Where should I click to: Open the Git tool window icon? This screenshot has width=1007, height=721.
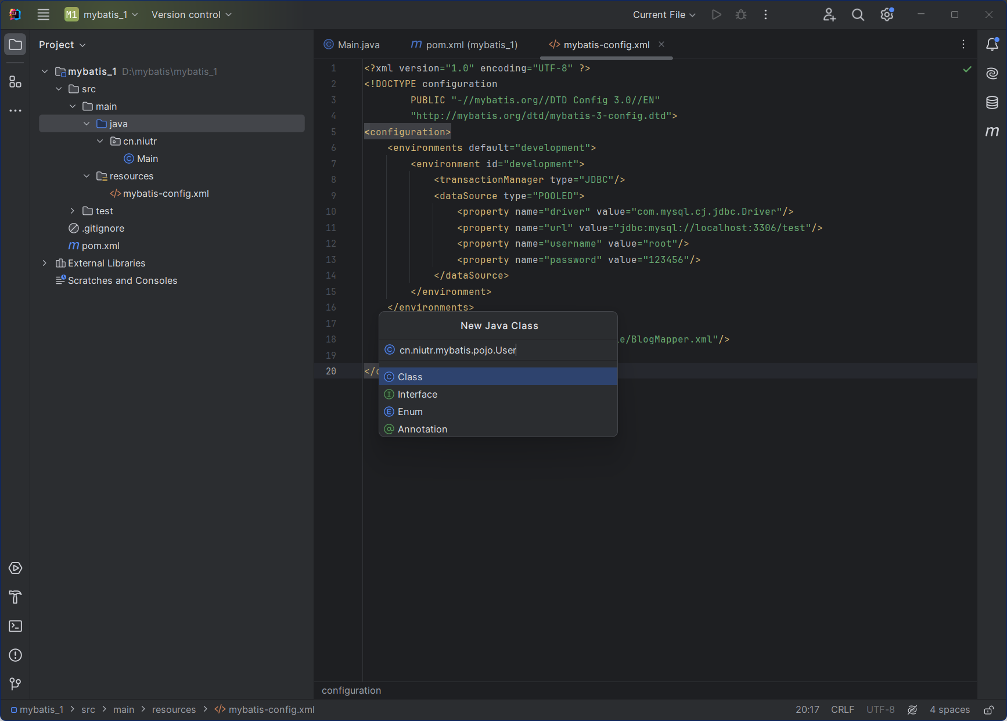(16, 684)
